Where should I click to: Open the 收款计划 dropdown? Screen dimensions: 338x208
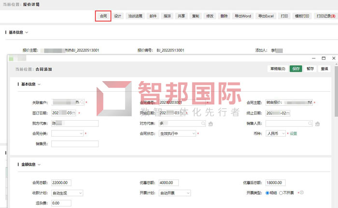tap(67, 193)
